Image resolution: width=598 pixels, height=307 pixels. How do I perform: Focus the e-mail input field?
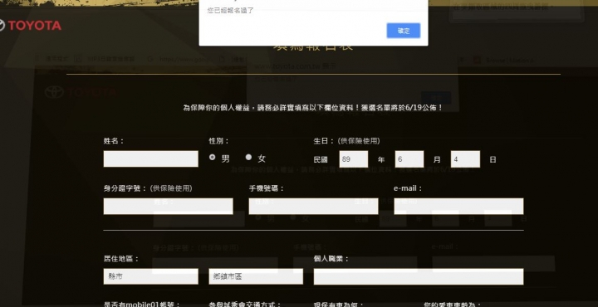point(458,206)
